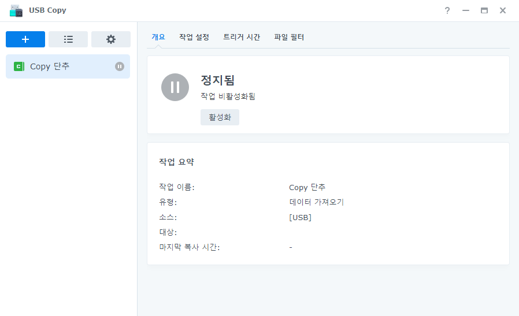Click the 유형: label
The width and height of the screenshot is (519, 316).
(168, 202)
